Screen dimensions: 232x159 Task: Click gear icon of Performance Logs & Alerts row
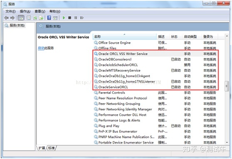coord(96,120)
